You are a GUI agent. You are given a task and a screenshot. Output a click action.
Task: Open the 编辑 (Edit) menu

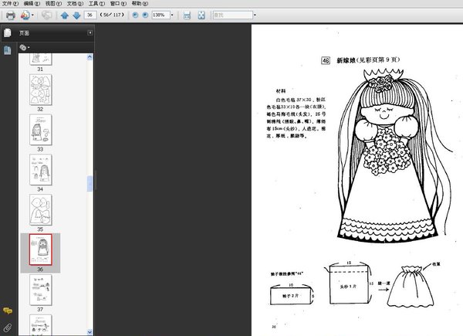32,4
